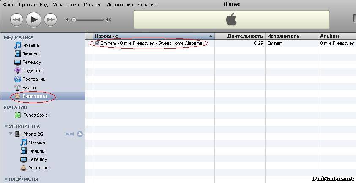Click the low volume speaker icon
The width and height of the screenshot is (356, 183).
(67, 20)
